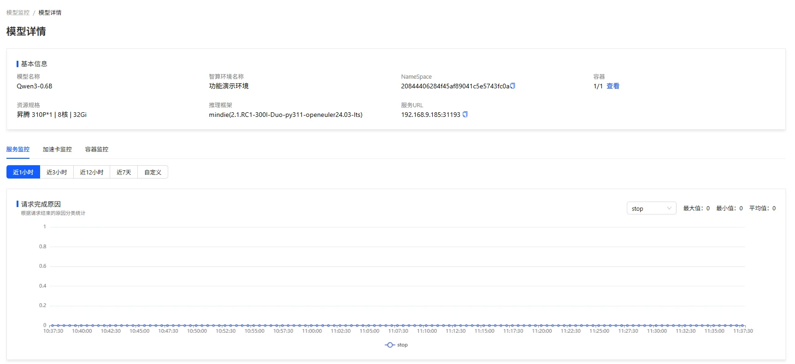Click the 最大值 statistic
Viewport: 795px width, 364px height.
pyautogui.click(x=696, y=208)
